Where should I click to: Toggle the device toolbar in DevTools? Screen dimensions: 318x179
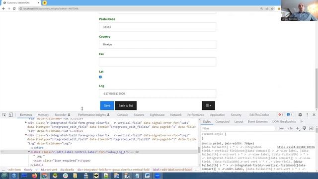tap(10, 115)
